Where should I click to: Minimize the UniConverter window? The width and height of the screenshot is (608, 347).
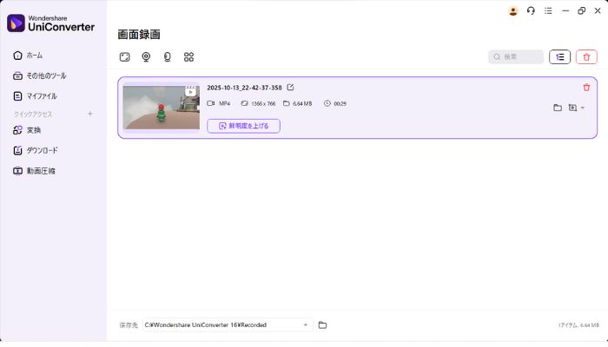565,10
